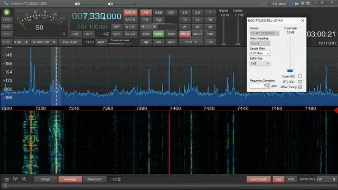Set filter bandwidth to 6000

171,34
